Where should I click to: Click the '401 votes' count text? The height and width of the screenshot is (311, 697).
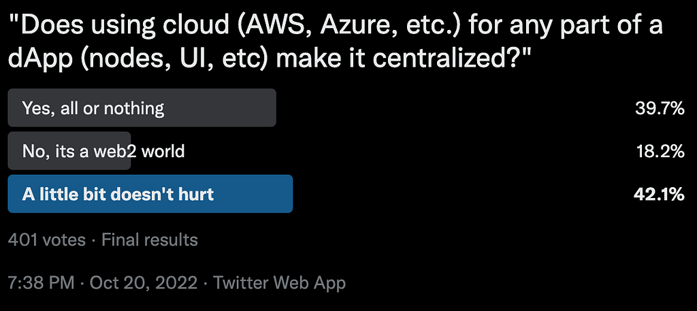47,240
